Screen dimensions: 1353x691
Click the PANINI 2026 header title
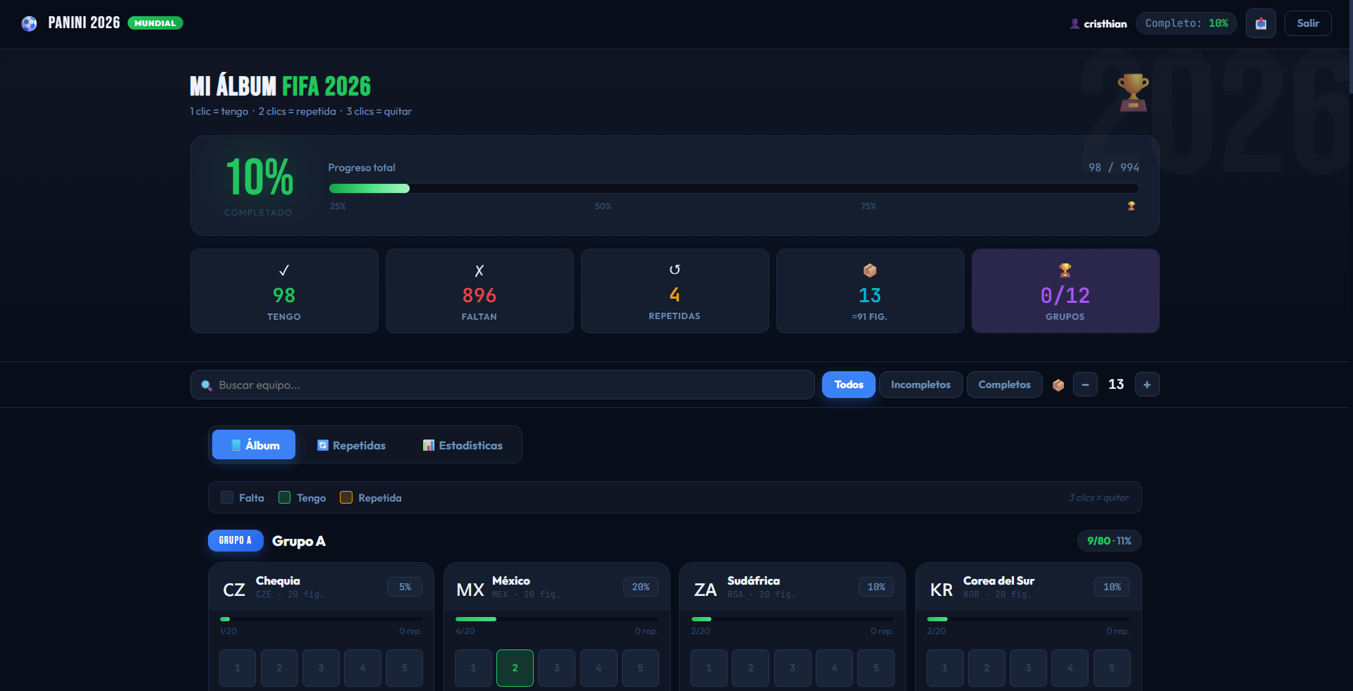[x=84, y=23]
